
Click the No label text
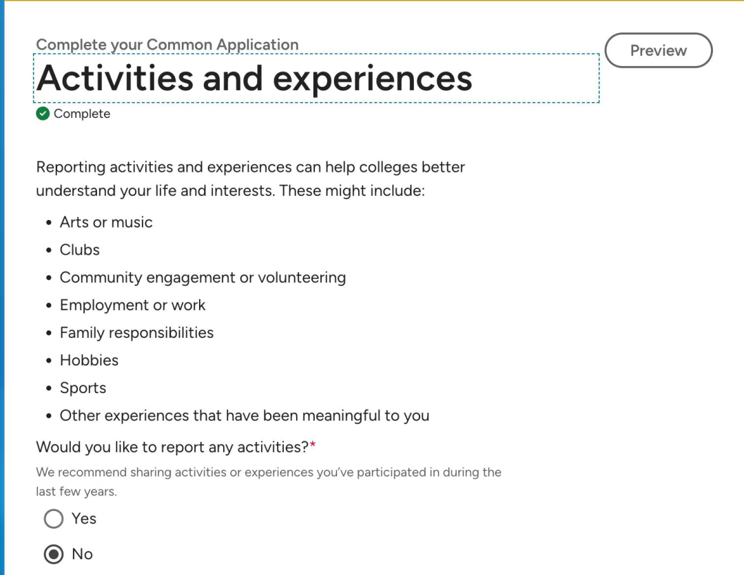coord(82,554)
